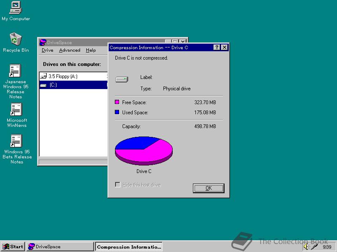
Task: Select 3.5 Floppy (A:) row
Action: 73,76
